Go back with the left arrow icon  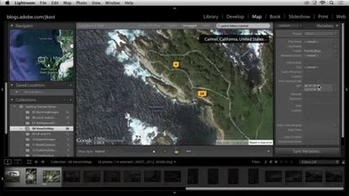36,162
